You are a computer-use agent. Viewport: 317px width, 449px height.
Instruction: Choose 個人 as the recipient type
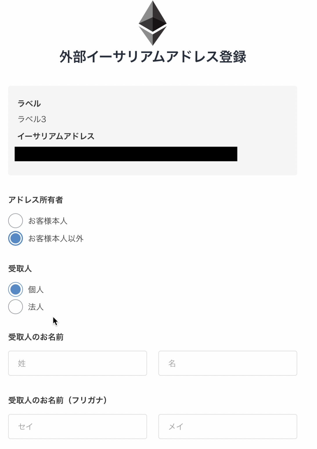tap(15, 289)
